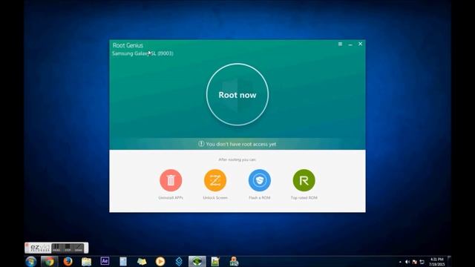Image resolution: width=475 pixels, height=267 pixels.
Task: Click the Root Genius title text
Action: (128, 45)
